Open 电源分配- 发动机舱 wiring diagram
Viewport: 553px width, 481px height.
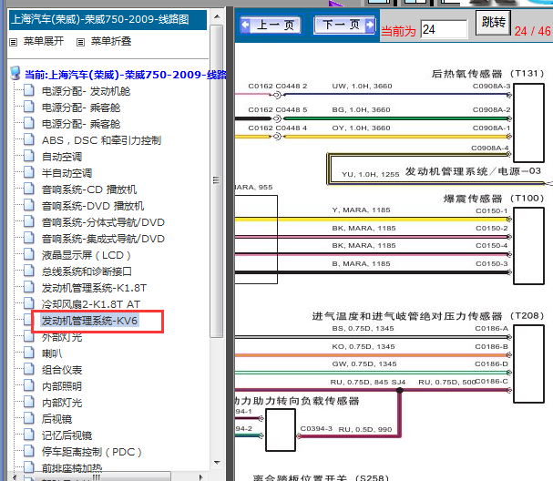click(86, 92)
